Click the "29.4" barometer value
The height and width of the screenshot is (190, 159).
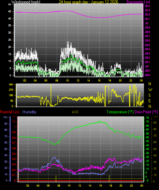click(x=147, y=49)
